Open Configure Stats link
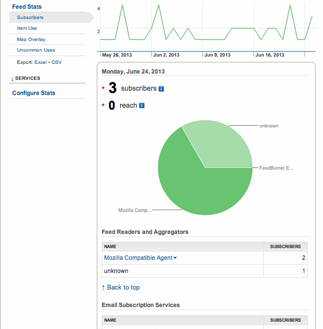Screen dimensions: 323x329 point(34,93)
